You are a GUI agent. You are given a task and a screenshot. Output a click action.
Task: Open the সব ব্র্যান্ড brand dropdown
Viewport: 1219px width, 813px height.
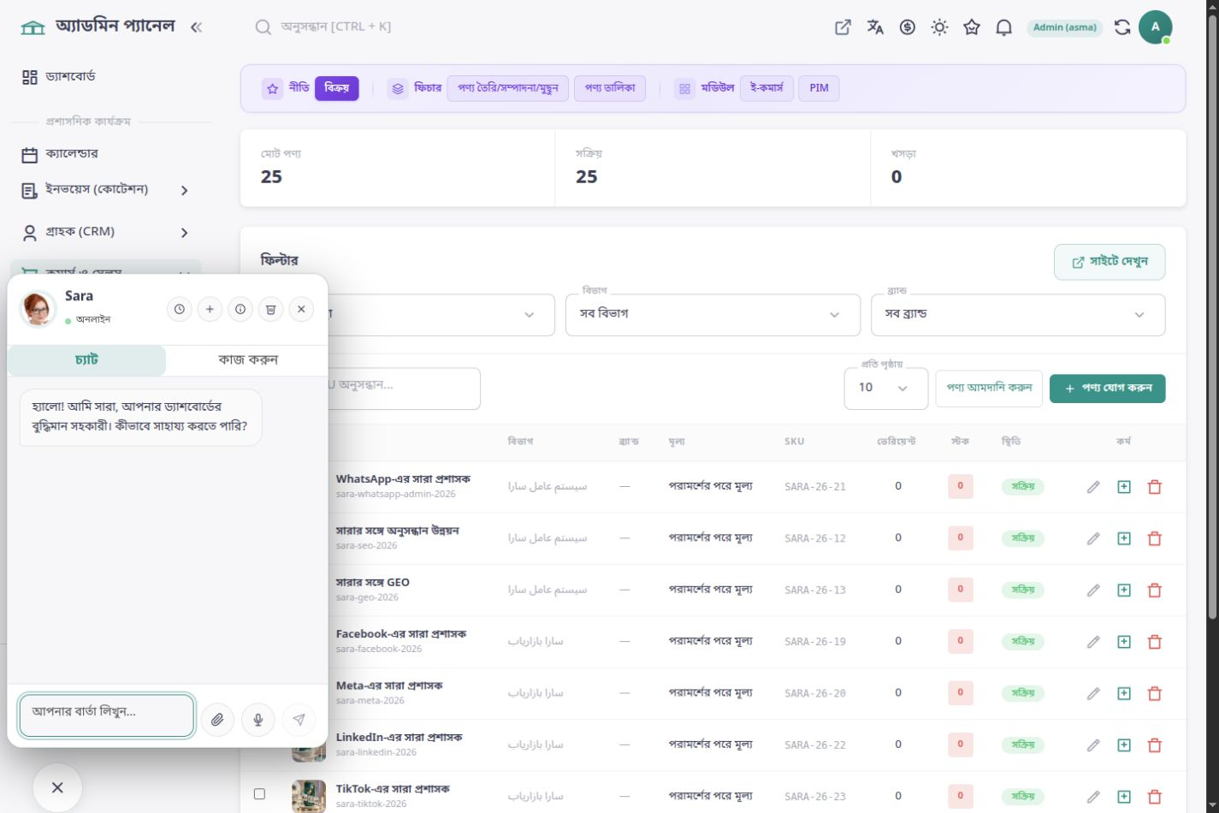(x=1018, y=315)
